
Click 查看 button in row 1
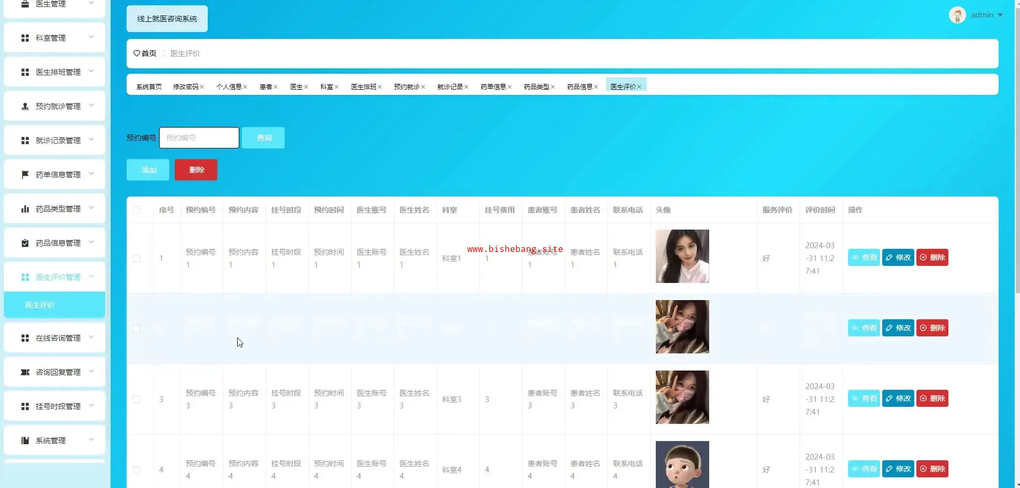(864, 257)
